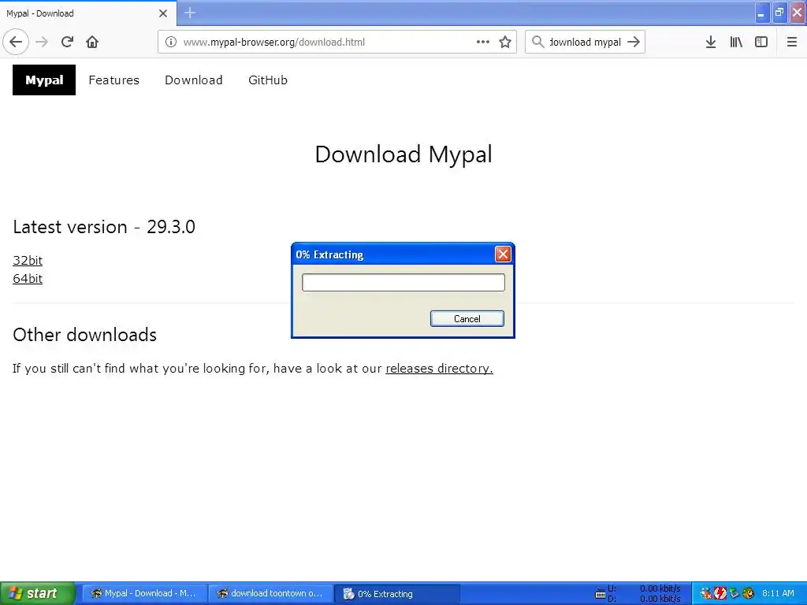
Task: Select the Mypal - Download browser tab
Action: 88,13
